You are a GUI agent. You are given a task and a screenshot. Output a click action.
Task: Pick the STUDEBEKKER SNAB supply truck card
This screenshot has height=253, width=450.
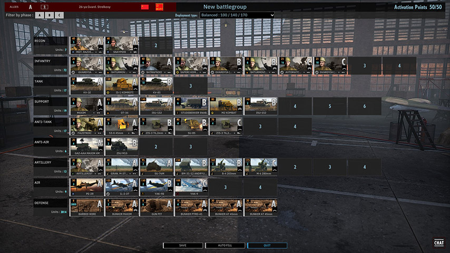point(191,106)
